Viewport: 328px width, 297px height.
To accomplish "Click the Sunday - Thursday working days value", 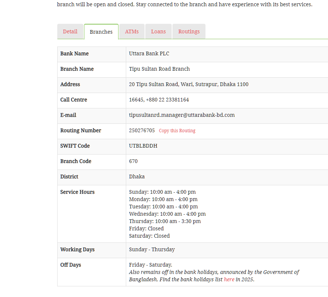I will coord(152,249).
